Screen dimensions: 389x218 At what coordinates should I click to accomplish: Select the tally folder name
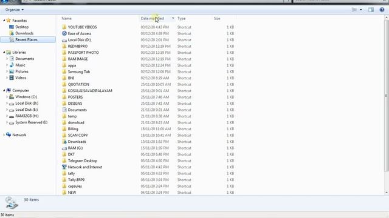tap(71, 174)
